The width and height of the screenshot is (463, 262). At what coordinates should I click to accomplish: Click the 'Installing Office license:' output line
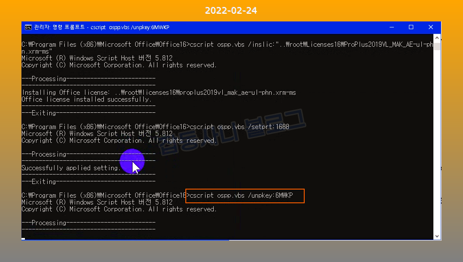pyautogui.click(x=159, y=93)
